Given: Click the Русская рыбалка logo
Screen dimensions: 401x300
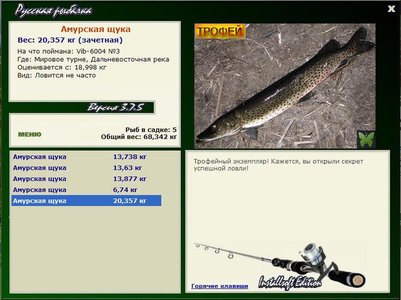Looking at the screenshot, I should (x=53, y=11).
